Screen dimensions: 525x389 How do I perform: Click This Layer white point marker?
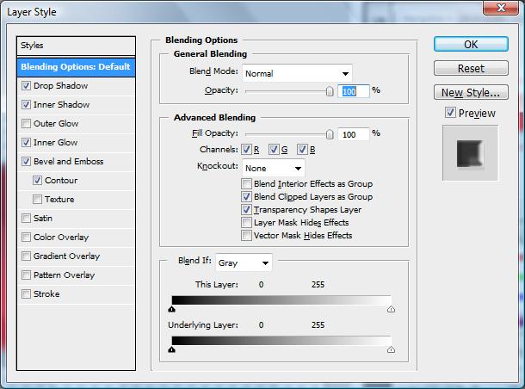pos(391,309)
